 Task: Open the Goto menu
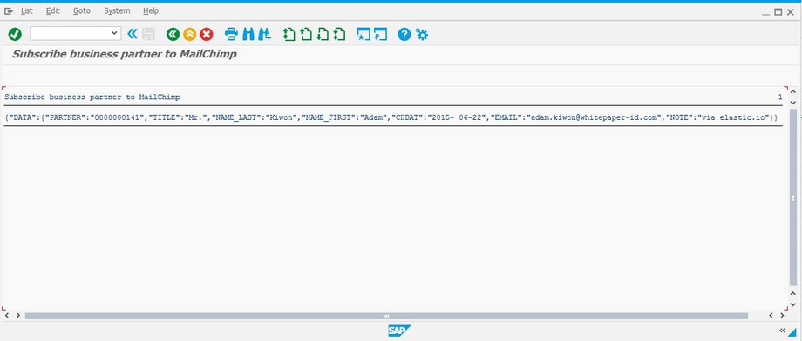point(82,10)
